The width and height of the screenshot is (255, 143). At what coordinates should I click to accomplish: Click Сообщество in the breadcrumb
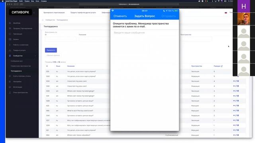[50, 20]
